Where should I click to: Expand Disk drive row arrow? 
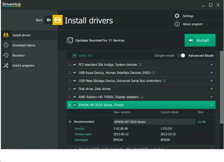(x=212, y=89)
